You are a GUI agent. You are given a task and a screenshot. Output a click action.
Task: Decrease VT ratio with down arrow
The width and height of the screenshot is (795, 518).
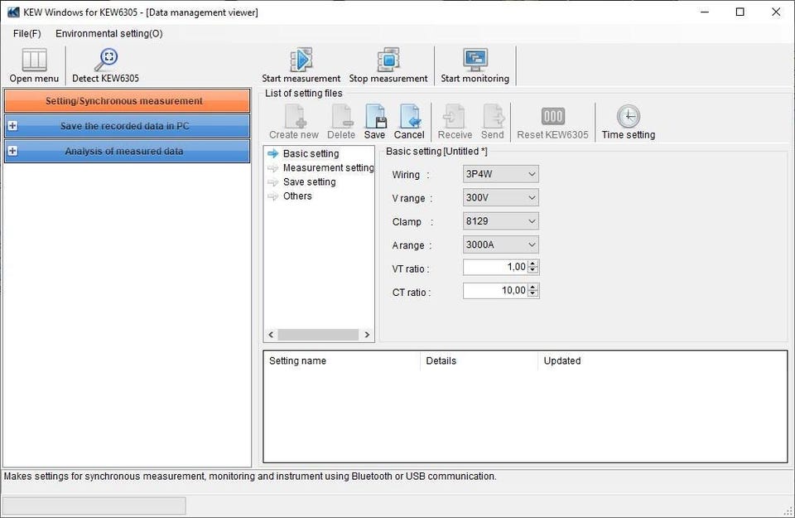click(x=532, y=270)
